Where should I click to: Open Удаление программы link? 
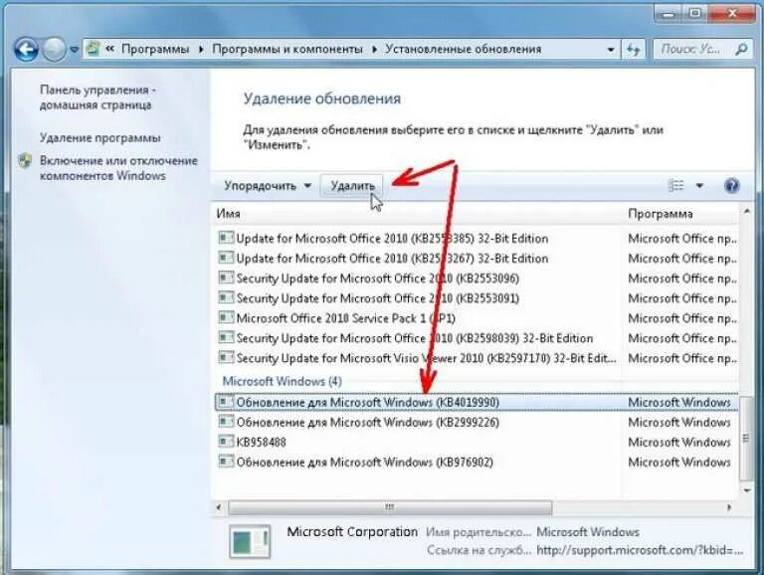(x=99, y=138)
